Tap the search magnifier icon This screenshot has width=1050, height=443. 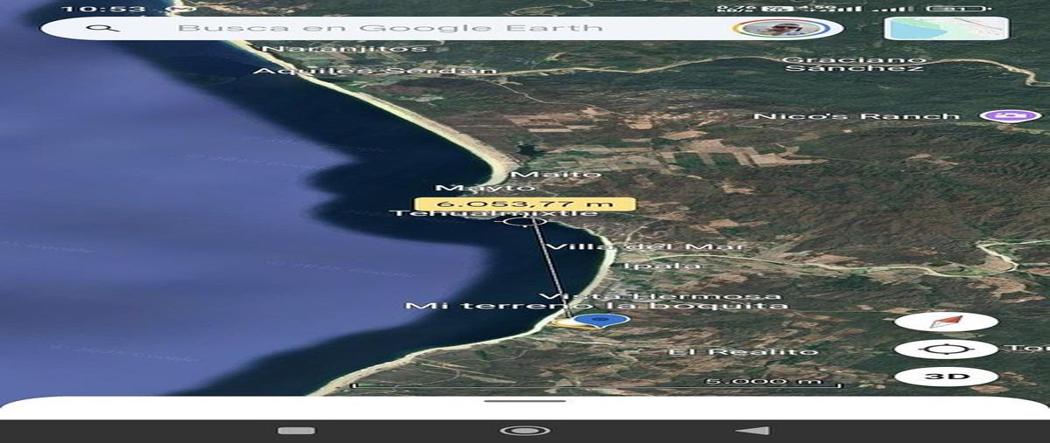coord(103,28)
